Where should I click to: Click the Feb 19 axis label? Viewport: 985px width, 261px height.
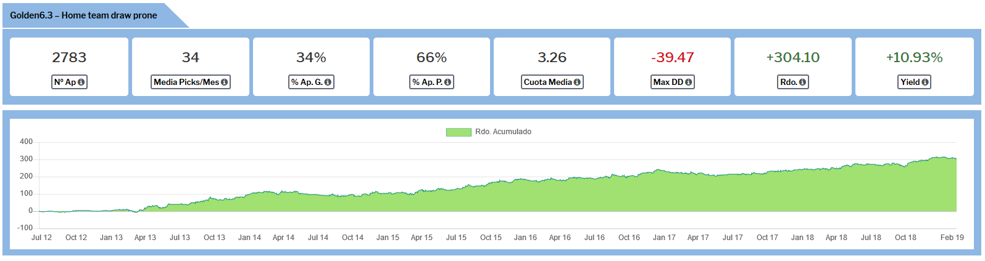952,238
